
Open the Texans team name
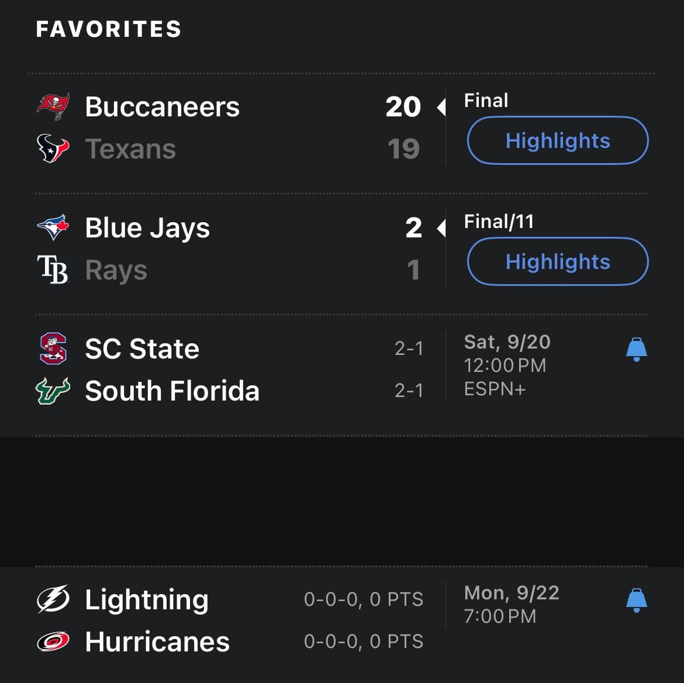[130, 149]
